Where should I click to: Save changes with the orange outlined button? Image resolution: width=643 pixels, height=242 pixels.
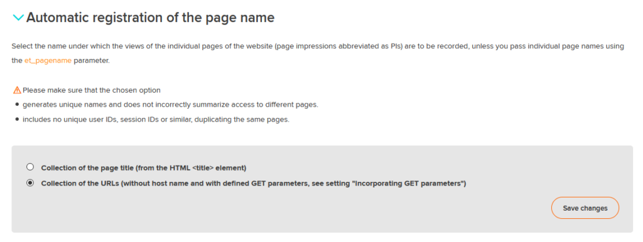(x=585, y=208)
